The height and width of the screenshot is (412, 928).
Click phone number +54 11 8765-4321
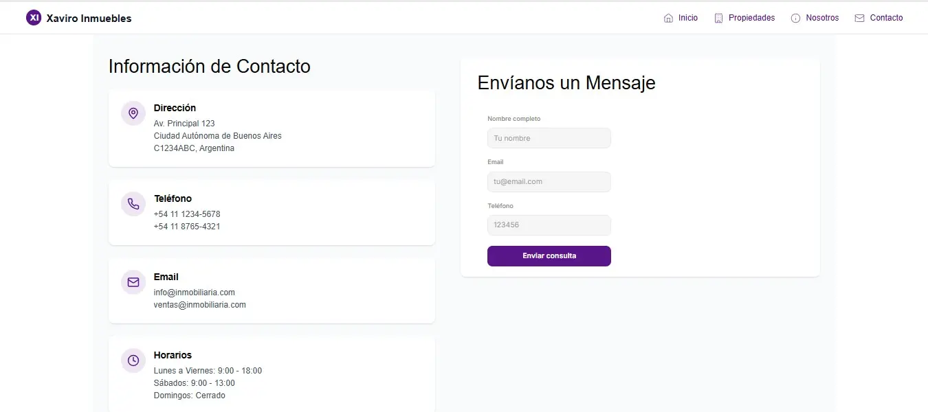click(x=187, y=227)
